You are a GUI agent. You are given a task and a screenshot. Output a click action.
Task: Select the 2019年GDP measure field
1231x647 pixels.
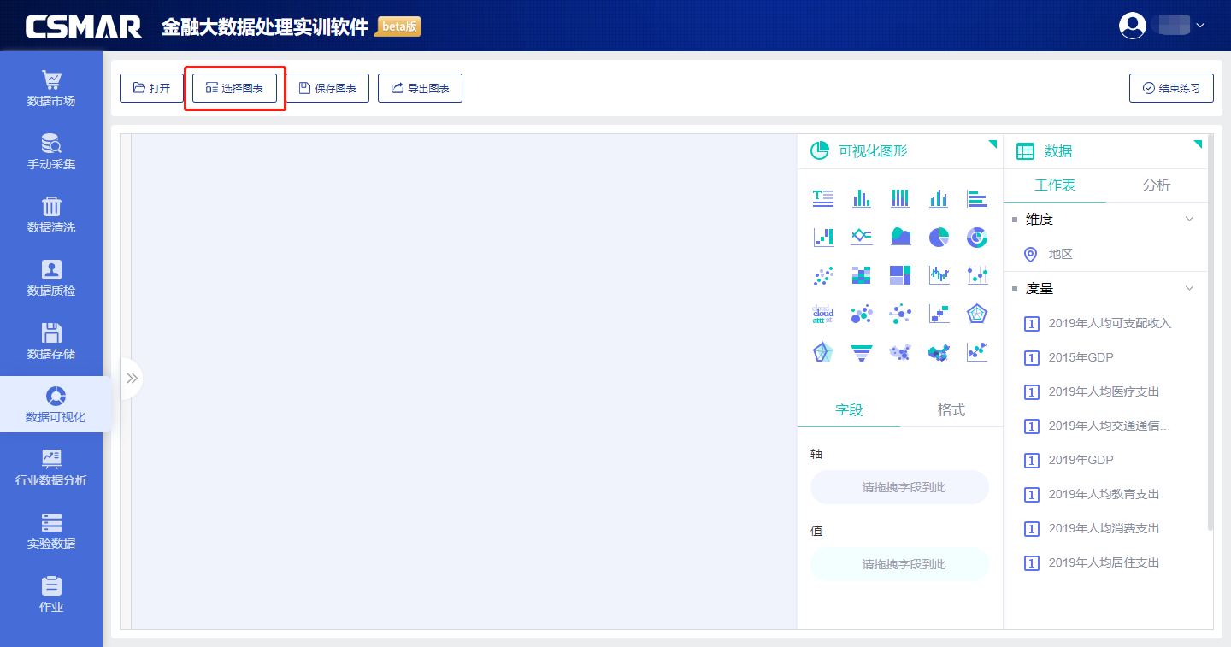click(x=1081, y=460)
